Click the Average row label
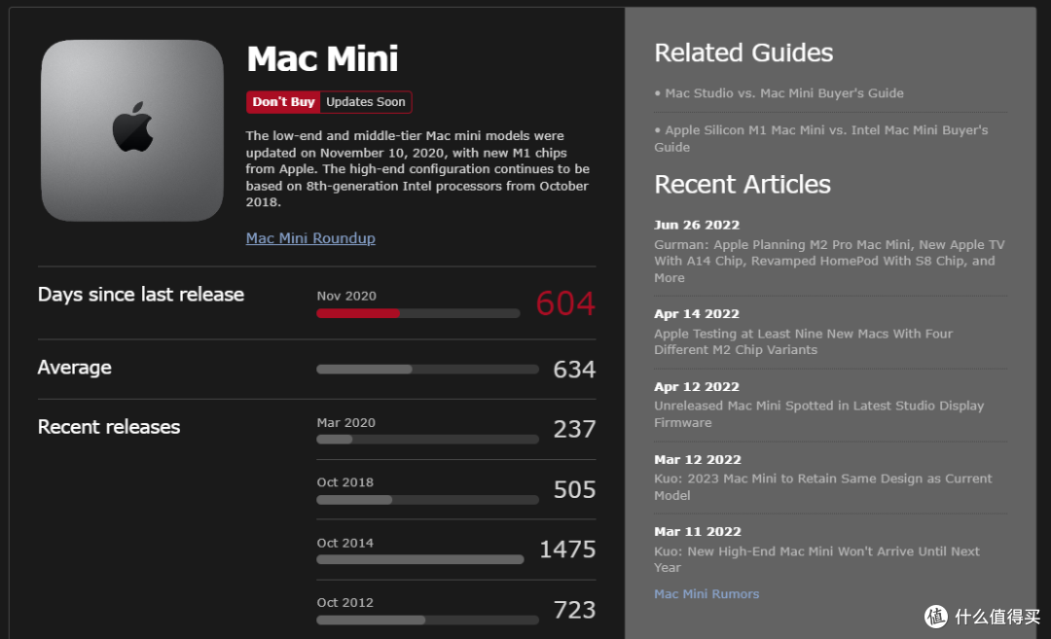The image size is (1051, 639). click(74, 368)
